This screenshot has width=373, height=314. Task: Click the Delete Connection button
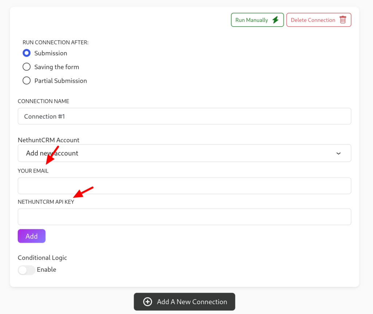coord(318,20)
